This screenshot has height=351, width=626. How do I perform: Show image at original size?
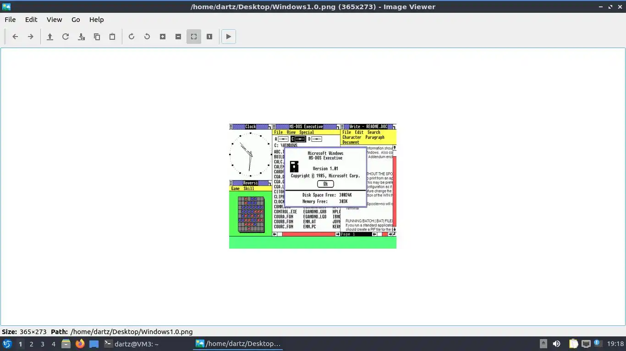pyautogui.click(x=209, y=37)
